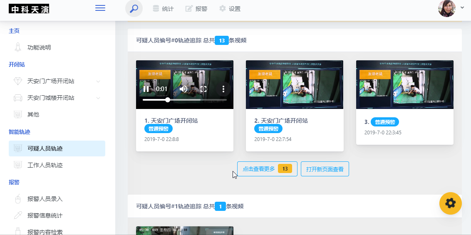This screenshot has height=235, width=471.
Task: Open the 报警 top menu
Action: [196, 9]
